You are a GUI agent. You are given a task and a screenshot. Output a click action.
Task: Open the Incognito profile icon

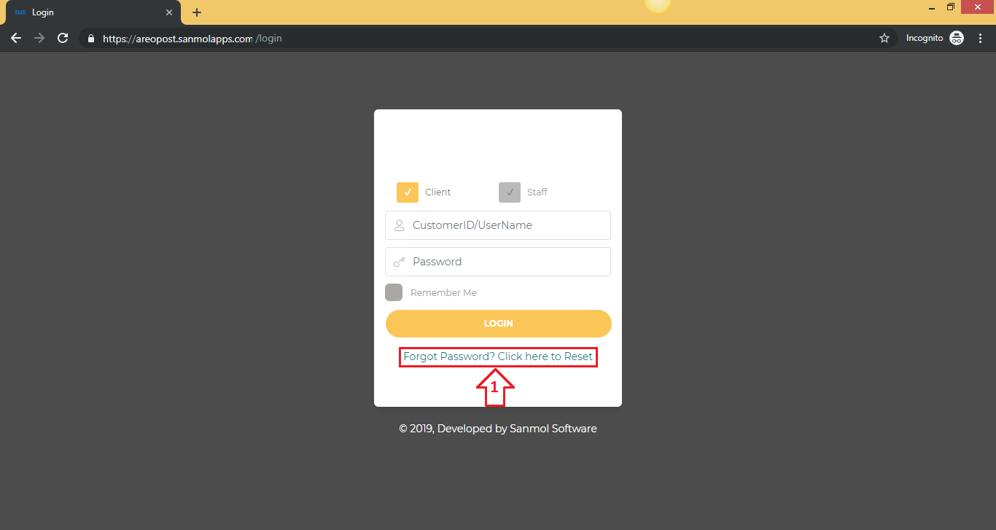point(957,38)
